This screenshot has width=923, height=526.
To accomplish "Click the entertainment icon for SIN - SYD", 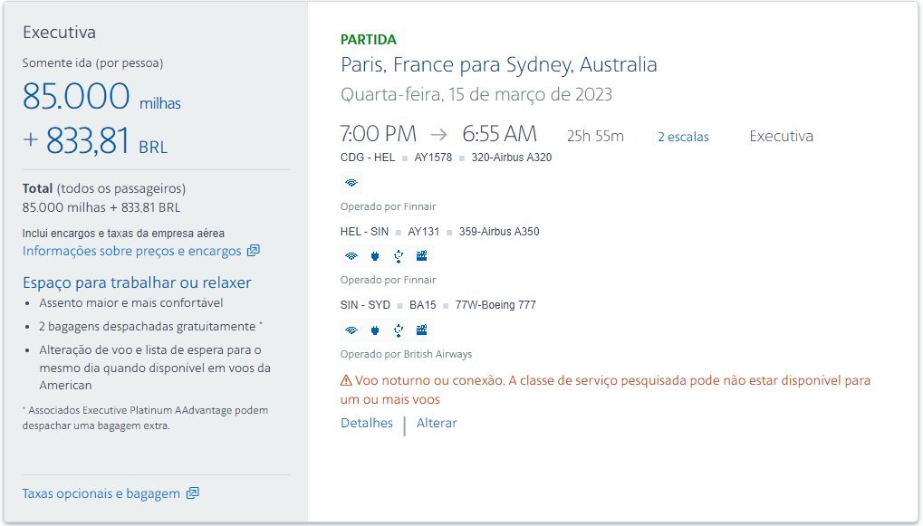I will pyautogui.click(x=421, y=330).
